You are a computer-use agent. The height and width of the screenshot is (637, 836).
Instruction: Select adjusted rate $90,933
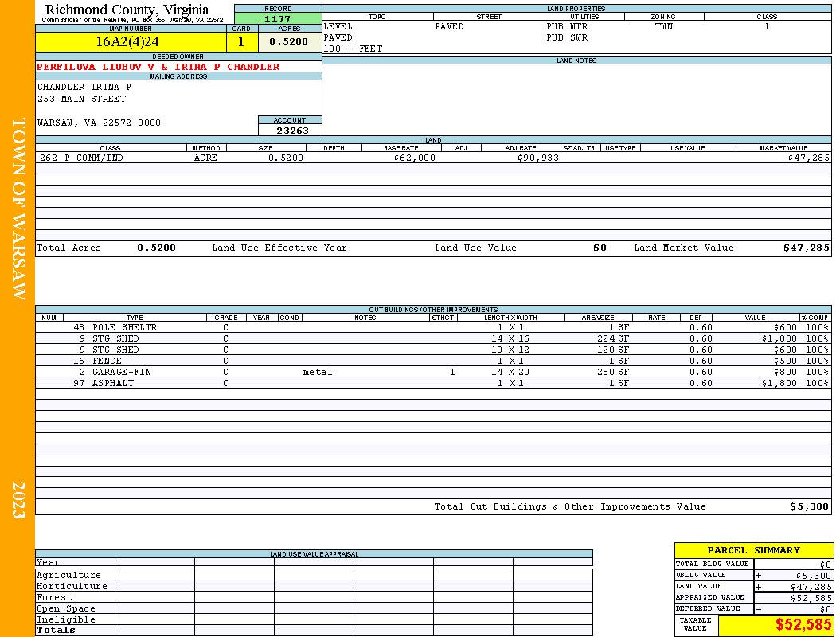[x=538, y=158]
